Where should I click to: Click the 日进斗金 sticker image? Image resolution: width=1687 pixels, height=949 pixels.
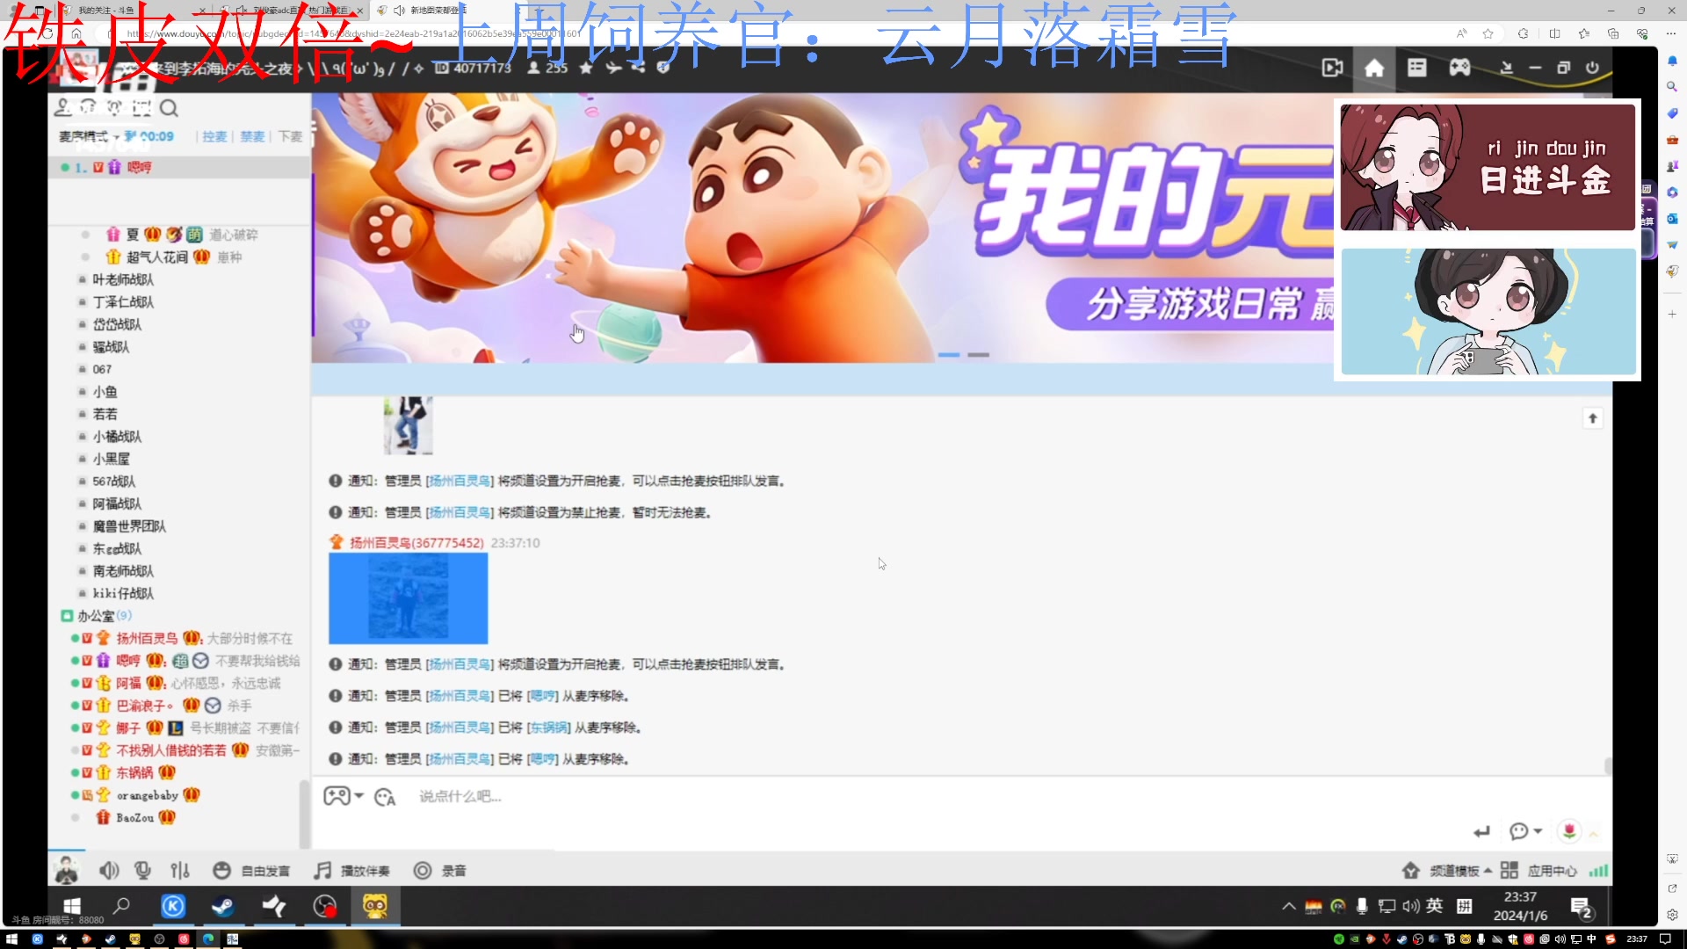click(x=1488, y=167)
